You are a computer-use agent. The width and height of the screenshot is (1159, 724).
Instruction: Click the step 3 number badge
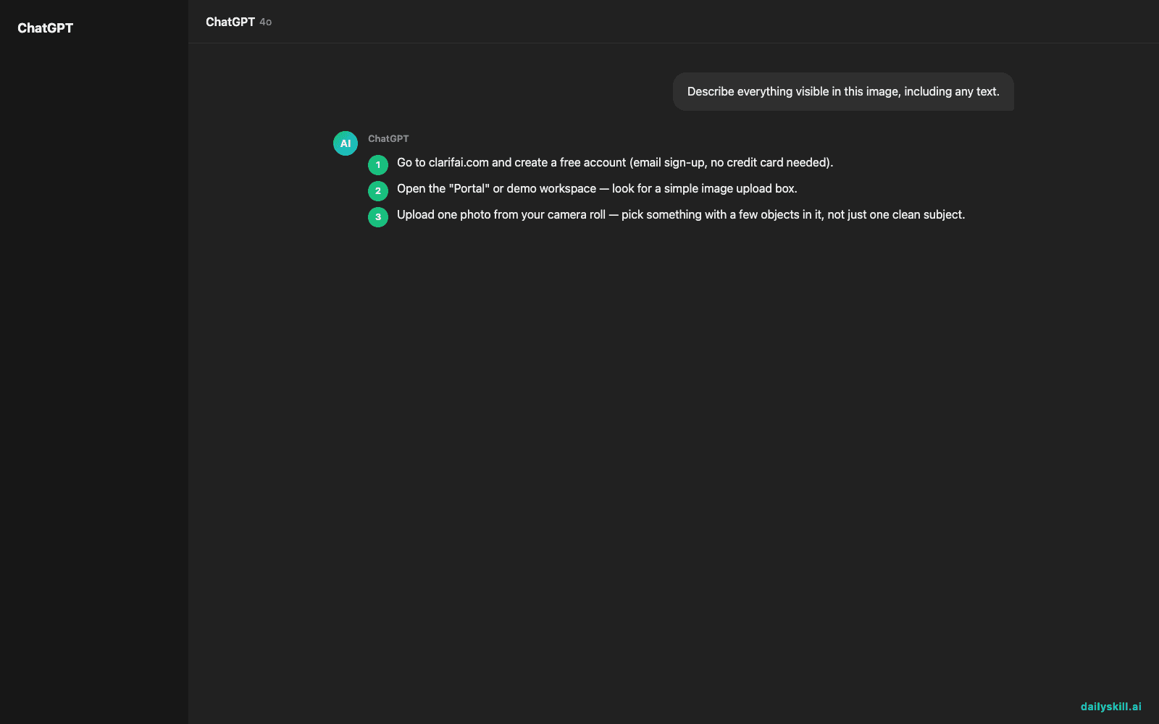378,217
